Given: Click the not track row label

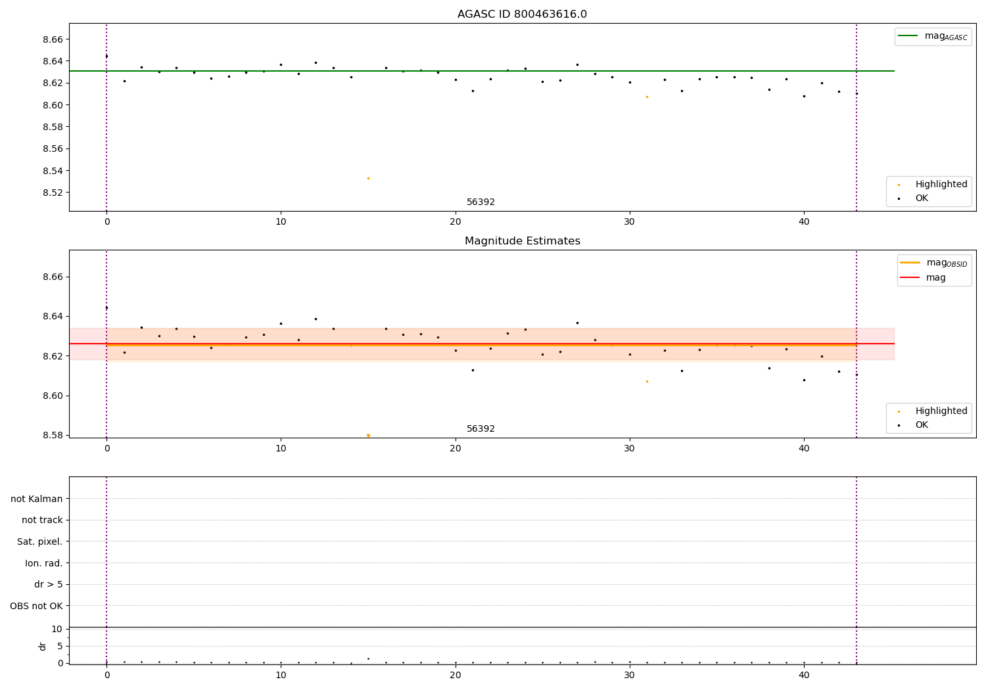Looking at the screenshot, I should [x=42, y=520].
